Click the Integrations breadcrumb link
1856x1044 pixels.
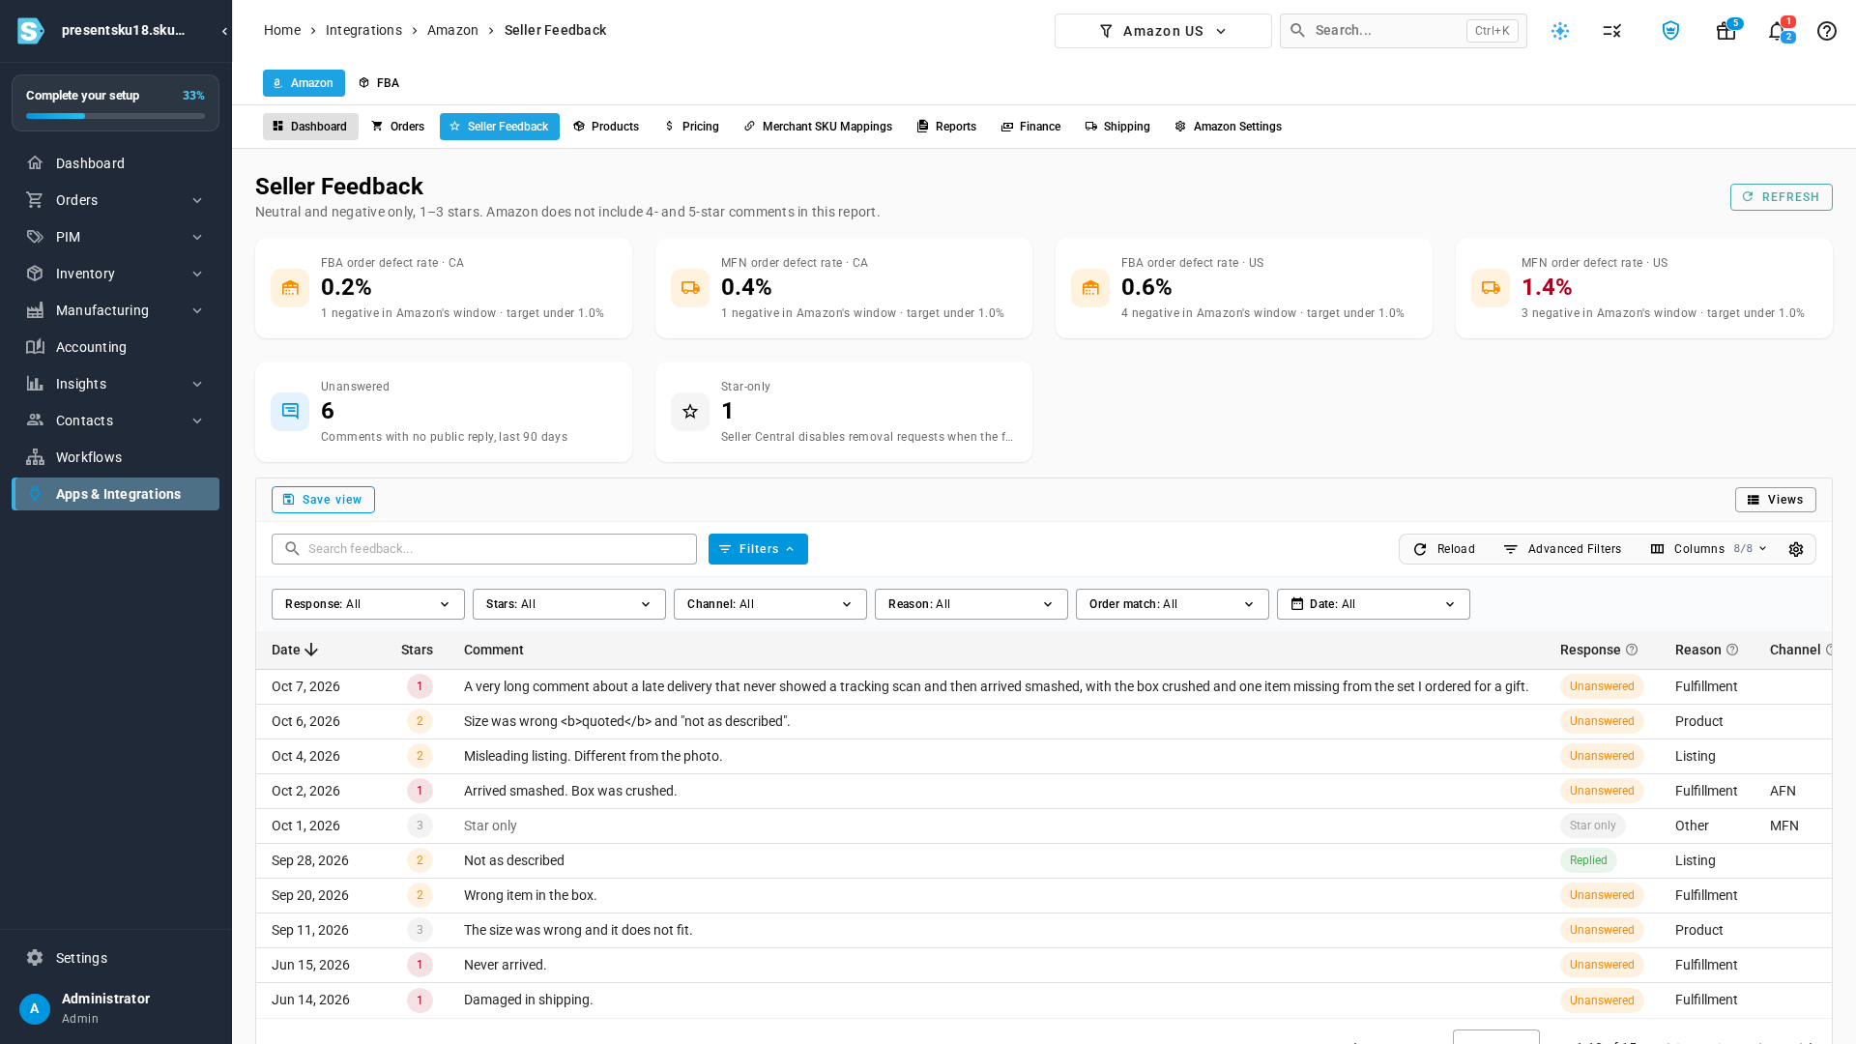point(363,30)
